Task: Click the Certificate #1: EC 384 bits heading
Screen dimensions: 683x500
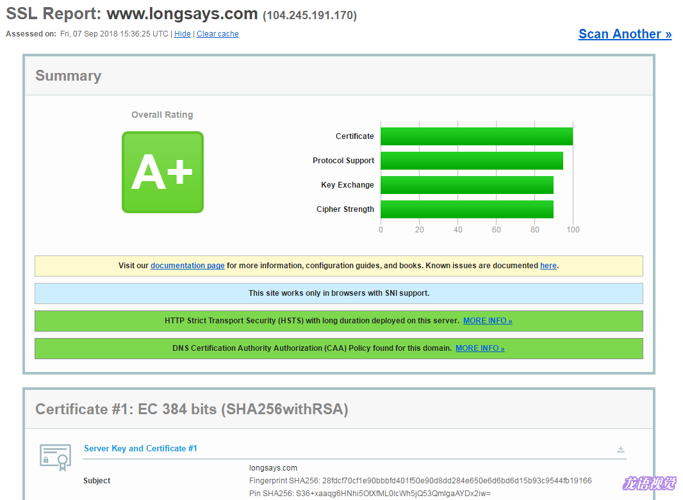Action: 192,410
